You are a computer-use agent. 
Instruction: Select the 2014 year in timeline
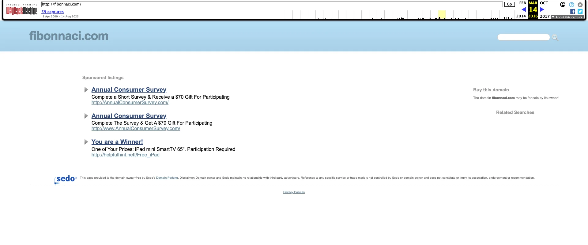click(x=521, y=16)
